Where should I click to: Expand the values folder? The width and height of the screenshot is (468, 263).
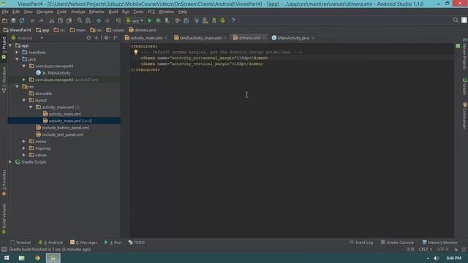pyautogui.click(x=24, y=155)
